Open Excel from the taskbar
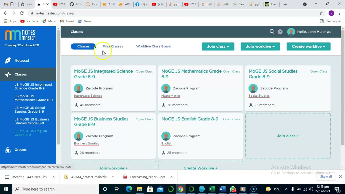The width and height of the screenshot is (345, 194). click(212, 189)
